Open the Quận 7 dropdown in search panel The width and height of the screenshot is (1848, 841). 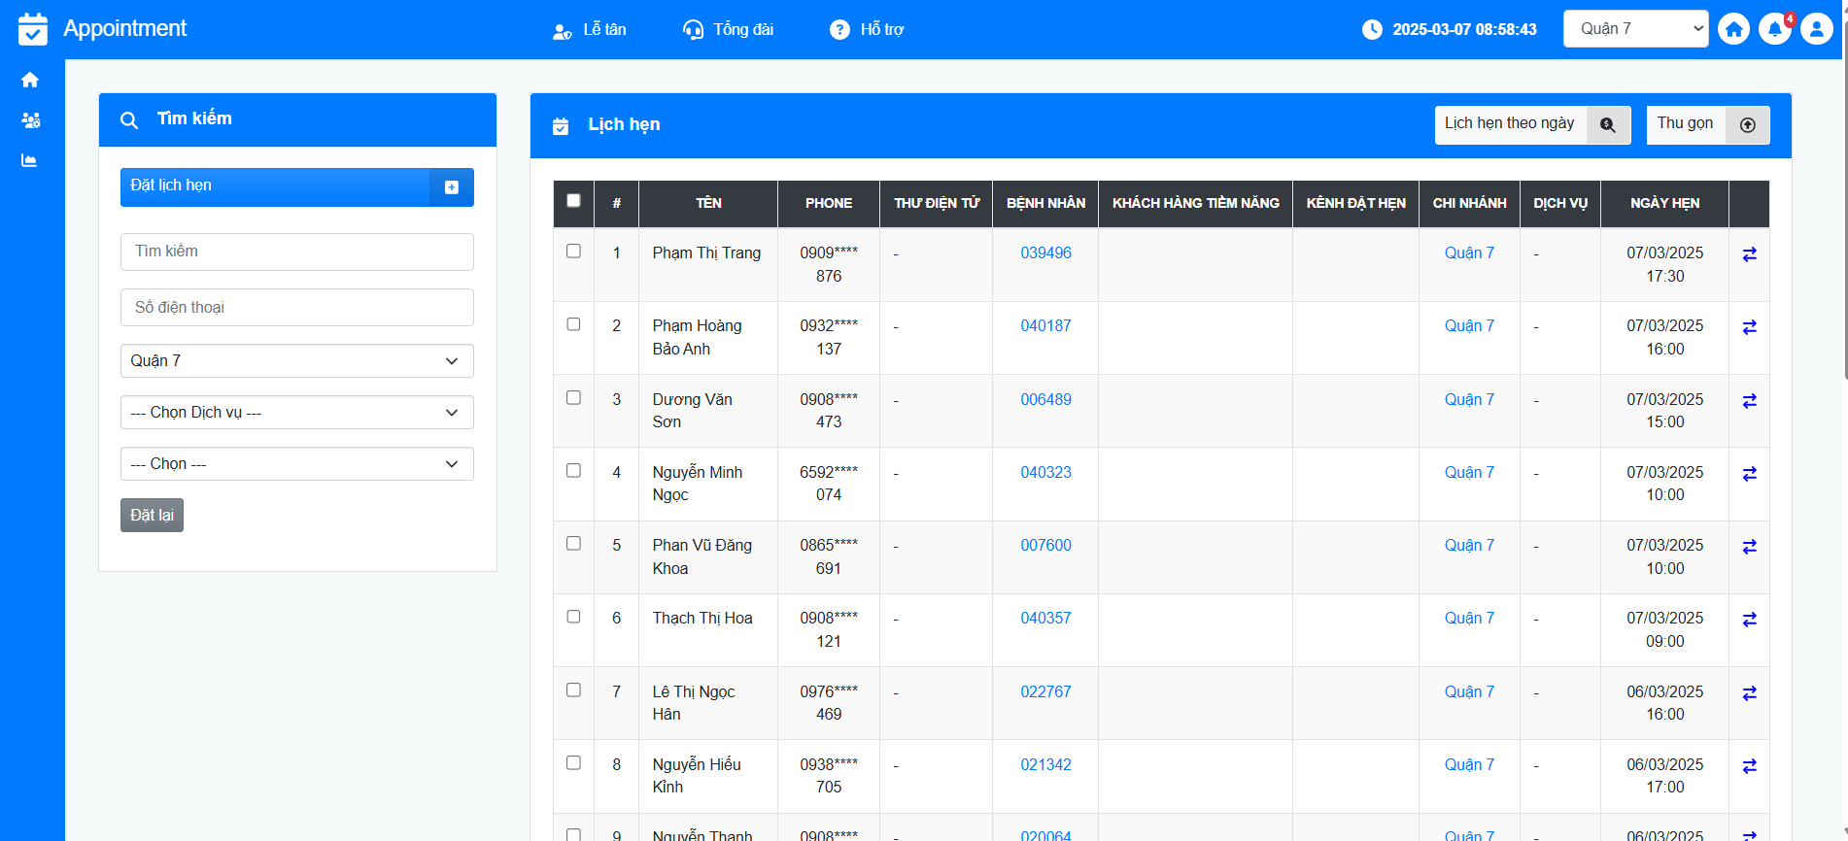(296, 361)
